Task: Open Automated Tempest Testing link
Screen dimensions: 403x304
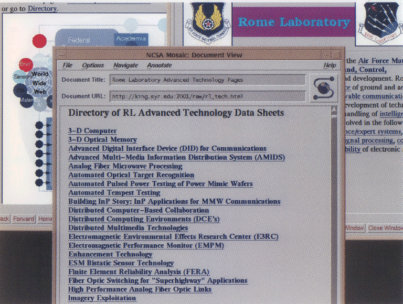Action: (114, 192)
